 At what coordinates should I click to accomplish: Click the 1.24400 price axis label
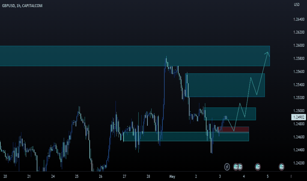pyautogui.click(x=299, y=150)
